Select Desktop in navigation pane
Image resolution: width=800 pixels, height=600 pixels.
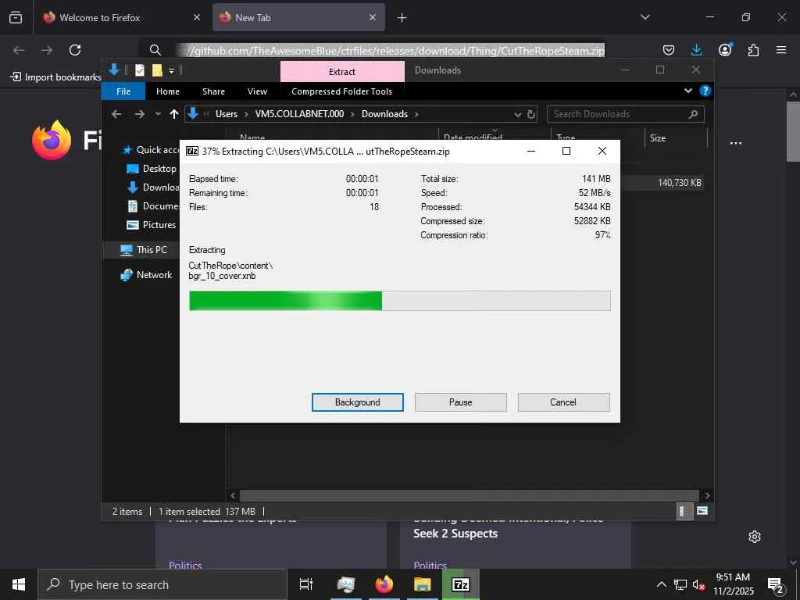152,169
